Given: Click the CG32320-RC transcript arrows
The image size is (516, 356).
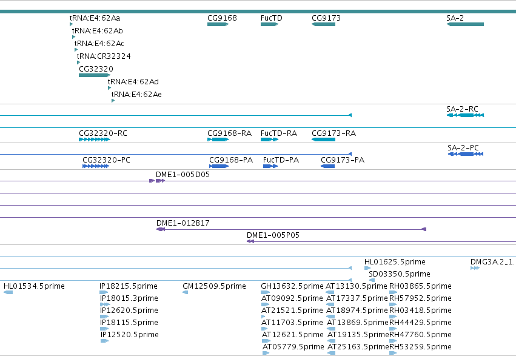Looking at the screenshot, I should (95, 139).
